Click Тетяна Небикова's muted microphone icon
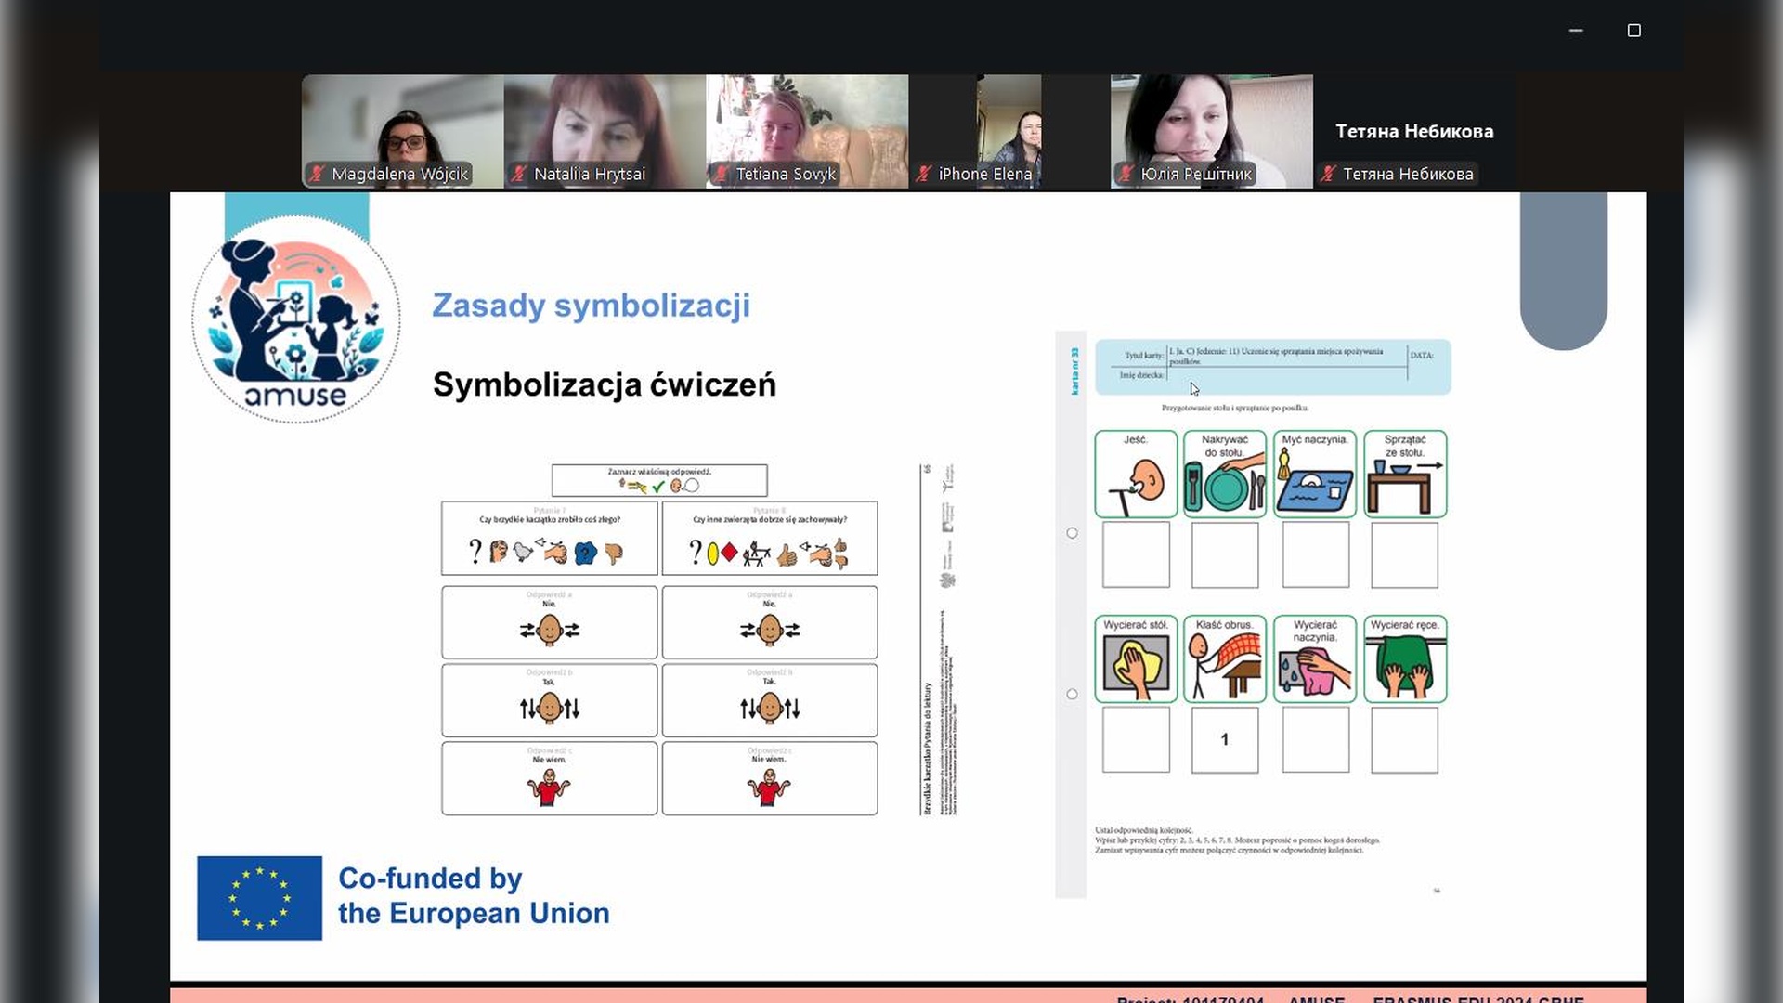The width and height of the screenshot is (1783, 1003). pyautogui.click(x=1329, y=174)
